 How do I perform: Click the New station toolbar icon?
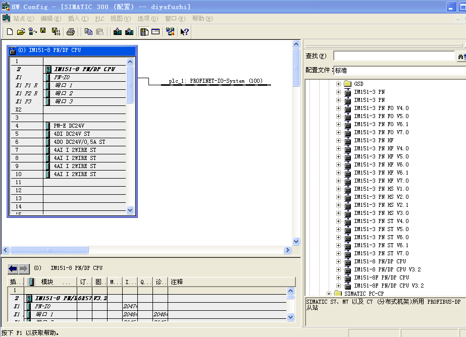point(10,31)
